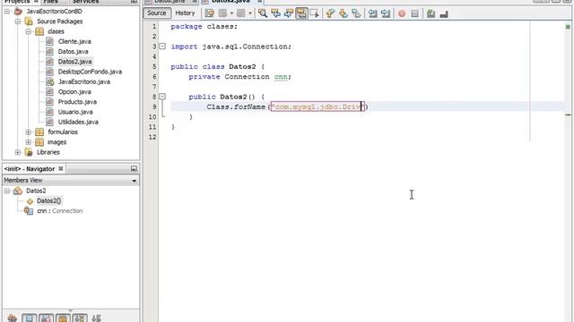Open the Files tab
This screenshot has width=574, height=322.
pos(51,2)
